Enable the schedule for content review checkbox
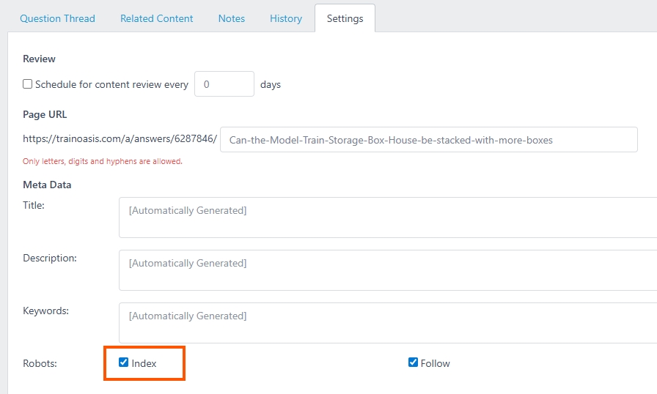657x394 pixels. (28, 84)
